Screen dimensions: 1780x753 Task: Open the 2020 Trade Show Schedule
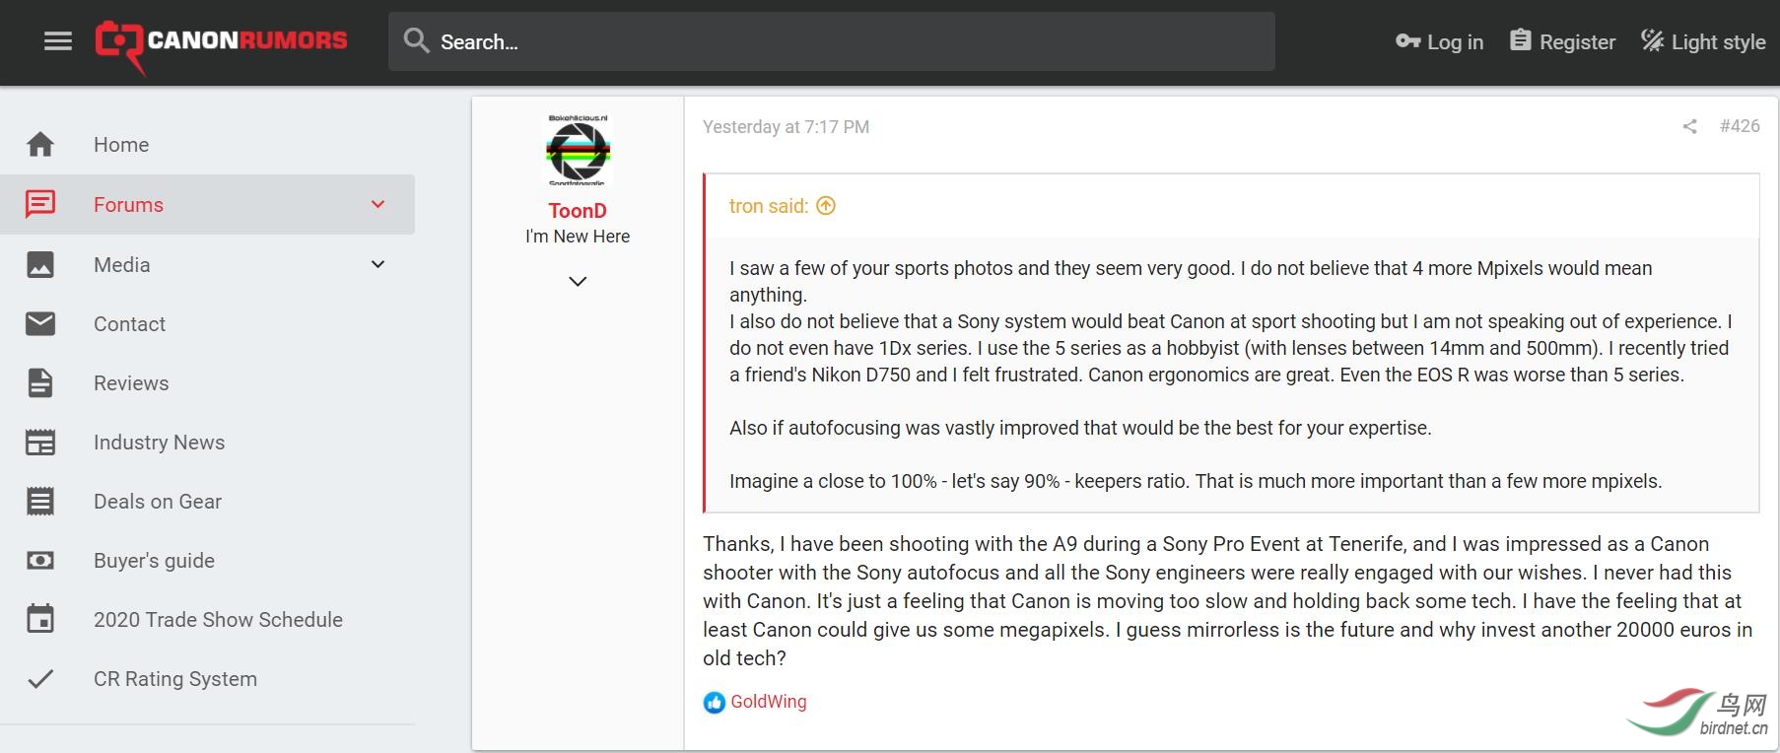coord(218,620)
